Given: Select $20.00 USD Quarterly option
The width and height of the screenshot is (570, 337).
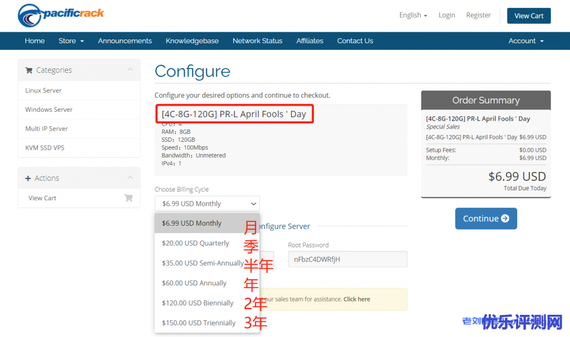Looking at the screenshot, I should click(x=195, y=243).
